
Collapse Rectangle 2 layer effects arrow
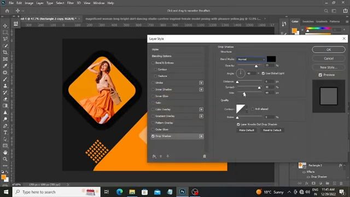(345, 165)
